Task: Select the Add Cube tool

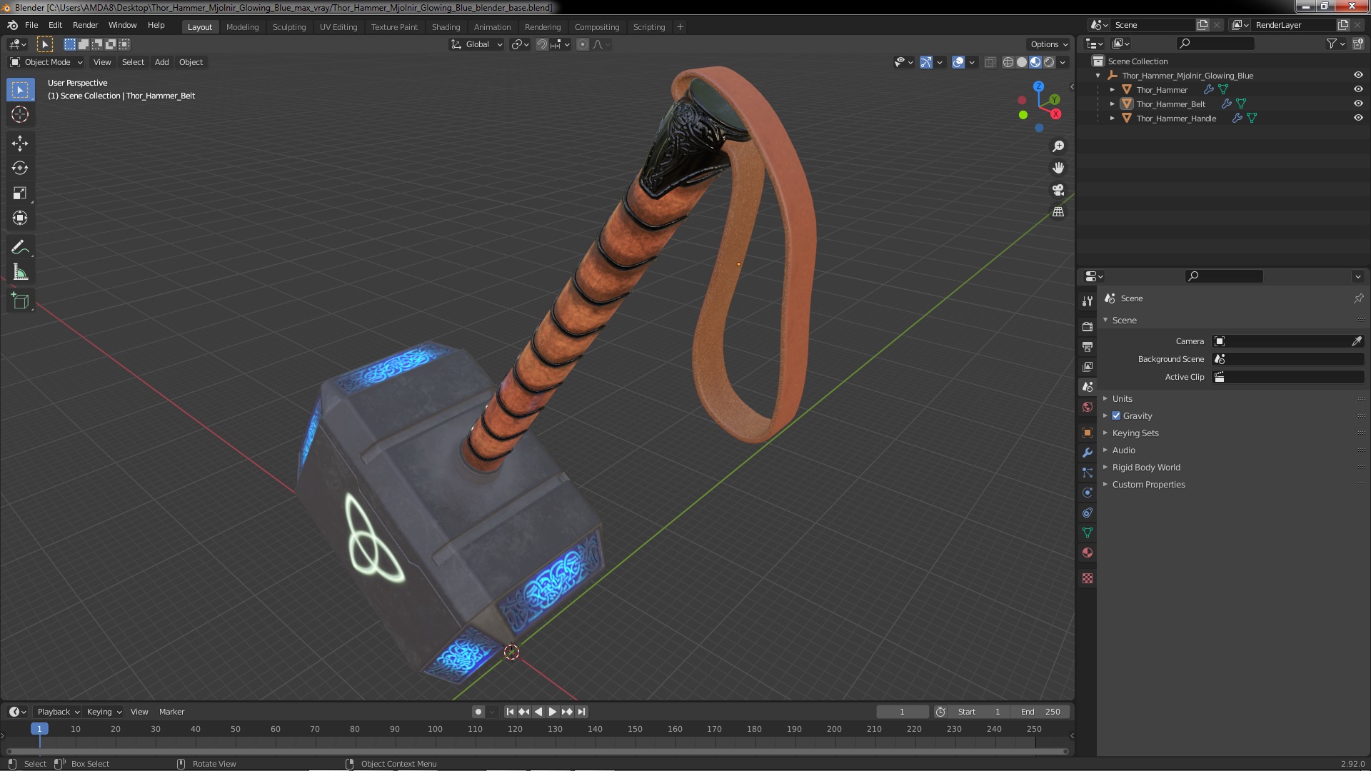Action: [x=20, y=301]
